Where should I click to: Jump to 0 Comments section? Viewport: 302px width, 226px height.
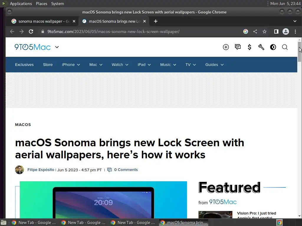point(126,170)
